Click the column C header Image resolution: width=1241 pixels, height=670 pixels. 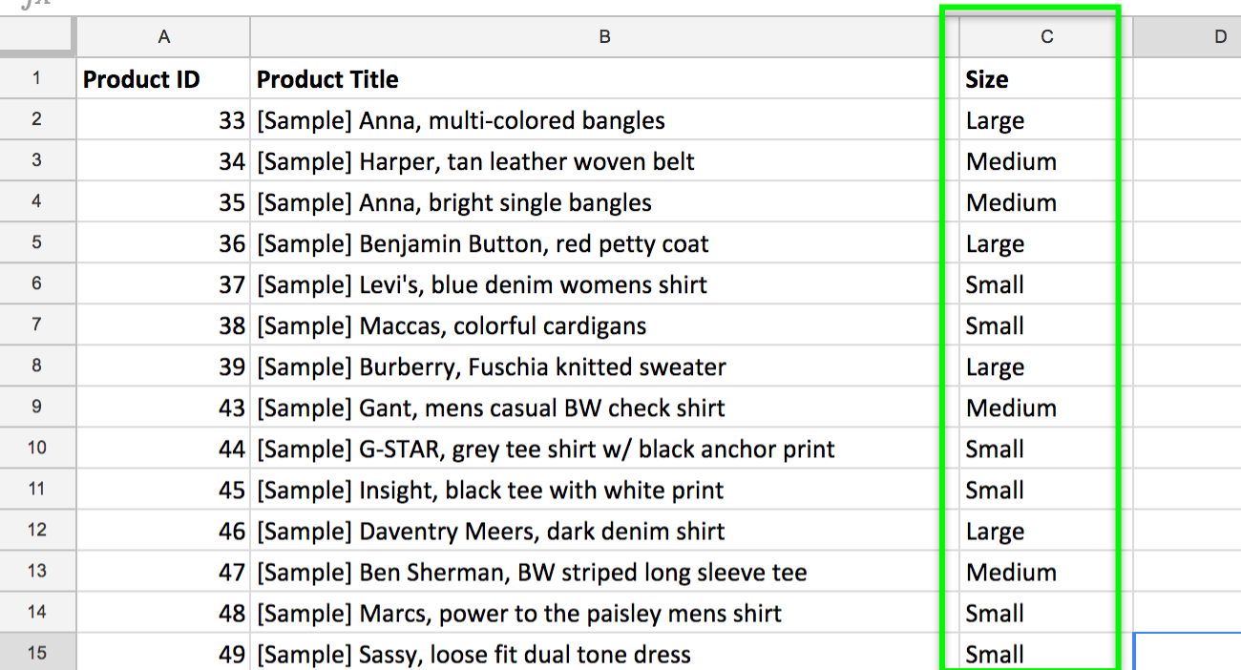pos(1046,37)
